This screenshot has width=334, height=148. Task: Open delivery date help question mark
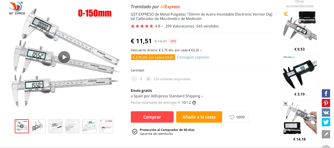tap(194, 103)
